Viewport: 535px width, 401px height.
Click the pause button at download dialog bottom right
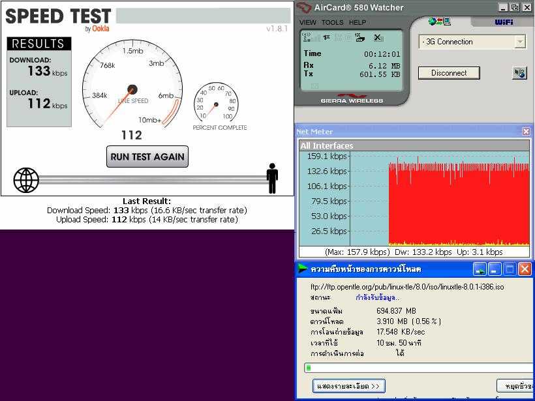[515, 386]
